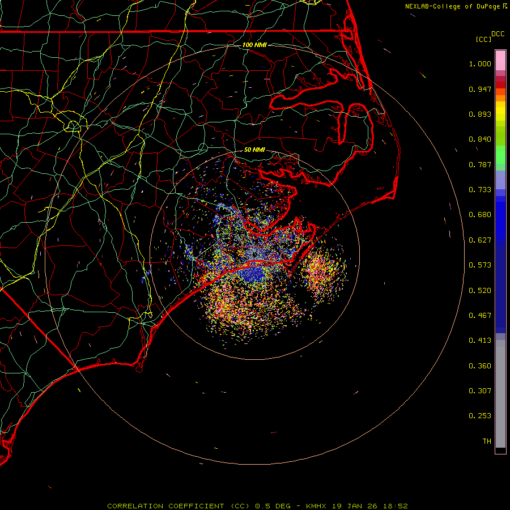The width and height of the screenshot is (510, 510).
Task: Click the 0.627 color scale value
Action: click(x=480, y=240)
